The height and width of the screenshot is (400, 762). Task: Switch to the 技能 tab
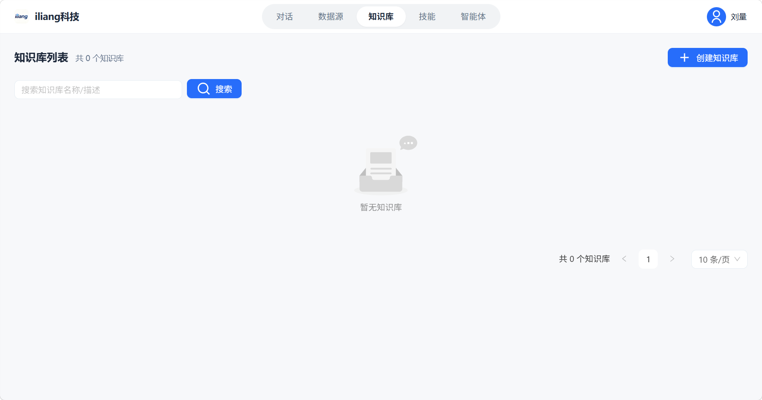[427, 16]
